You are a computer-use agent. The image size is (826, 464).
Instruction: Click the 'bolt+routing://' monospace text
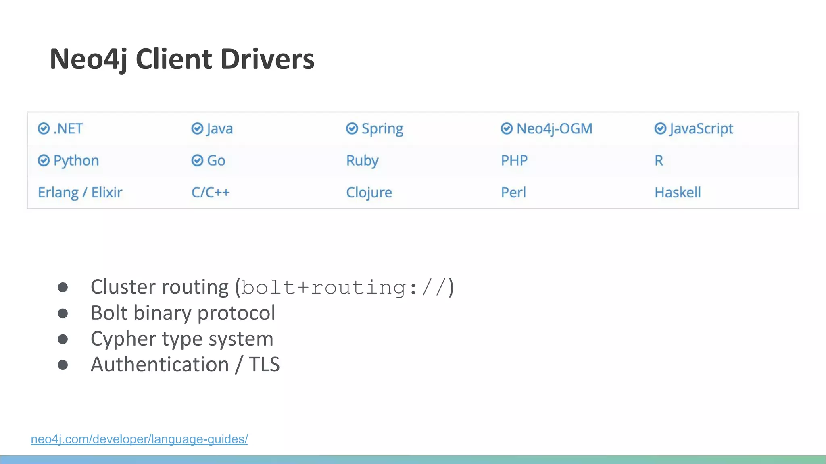[x=345, y=288]
